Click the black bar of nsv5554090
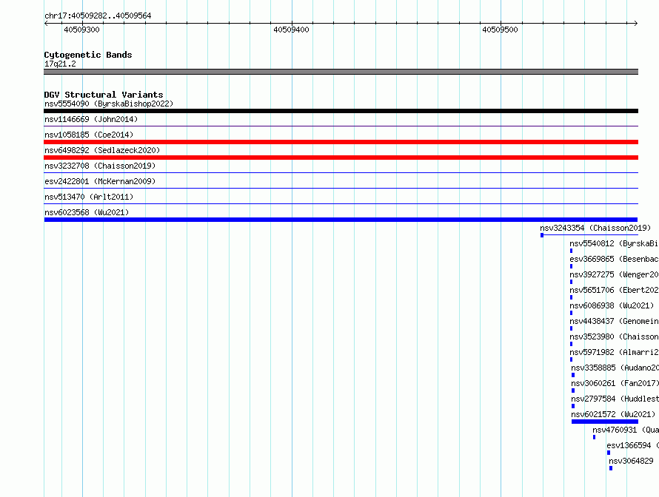 point(341,111)
